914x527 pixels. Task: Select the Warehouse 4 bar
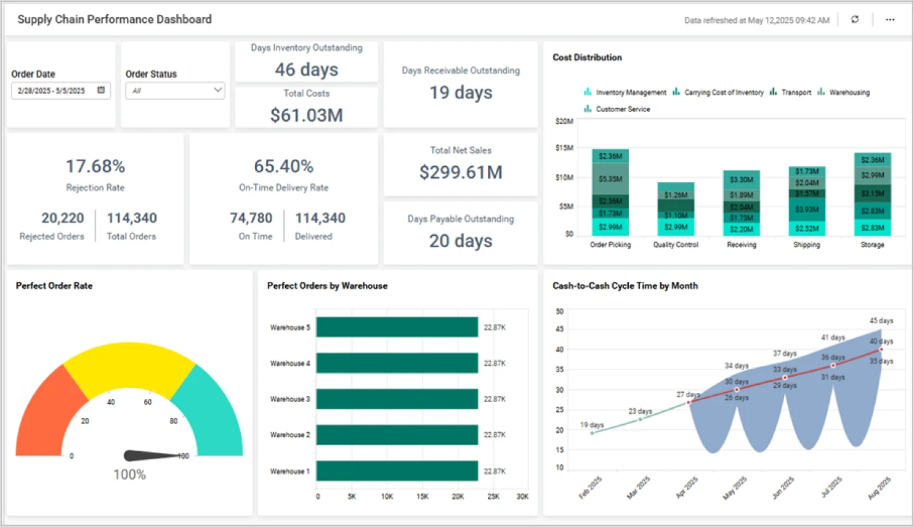[397, 363]
